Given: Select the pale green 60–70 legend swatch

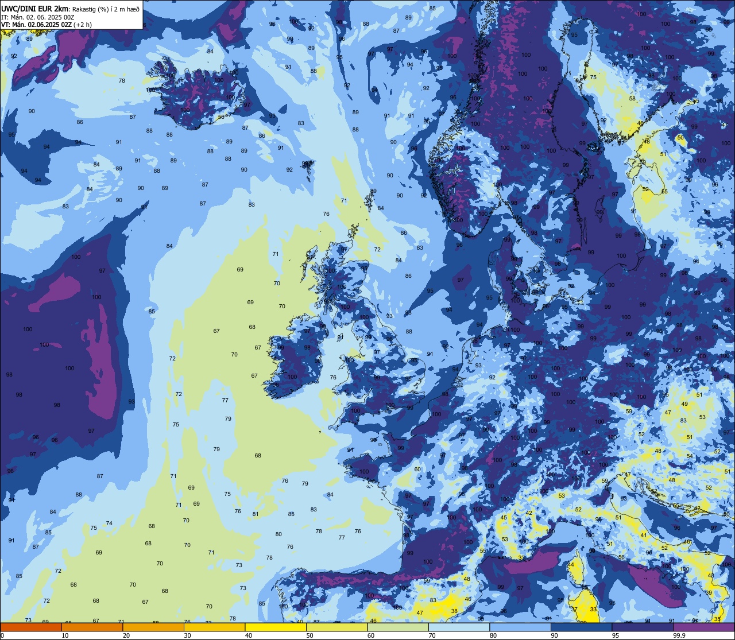Looking at the screenshot, I should click(x=398, y=627).
